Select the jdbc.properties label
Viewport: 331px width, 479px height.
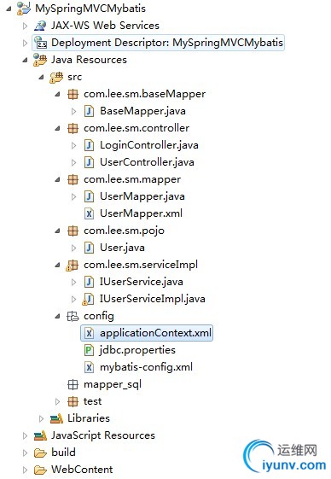coord(137,350)
